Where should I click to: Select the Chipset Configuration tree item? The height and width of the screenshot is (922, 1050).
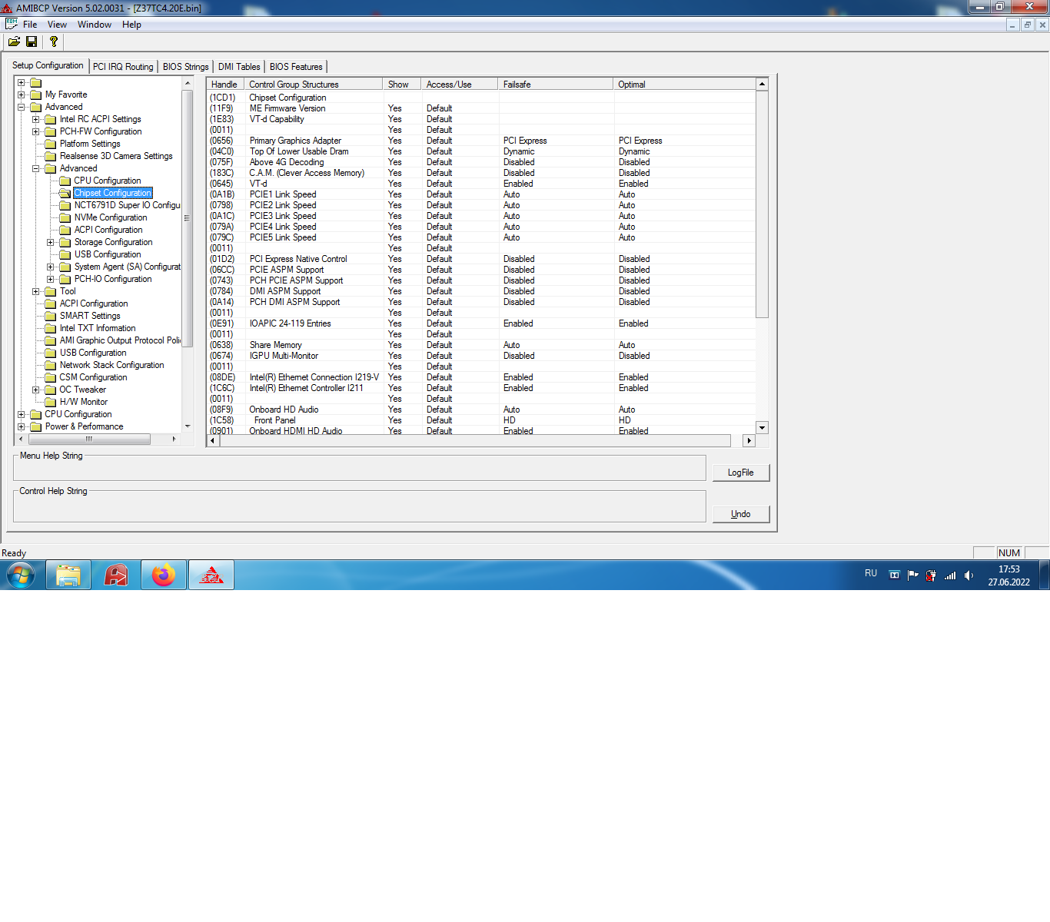tap(113, 193)
